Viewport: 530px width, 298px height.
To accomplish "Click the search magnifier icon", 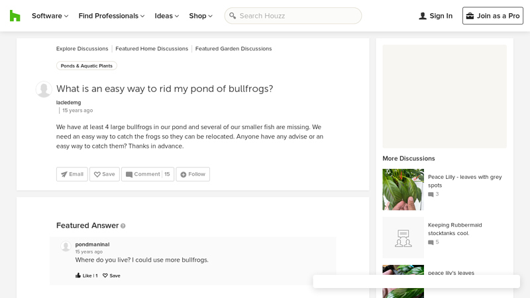I will pos(233,15).
